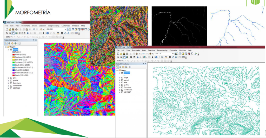The image size is (266, 138).
Task: Click Save icon in left ArcMap window
Action: tap(13, 30)
